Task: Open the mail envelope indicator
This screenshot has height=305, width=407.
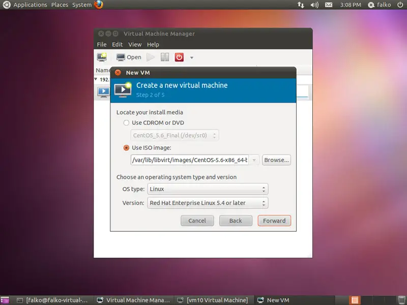Action: [329, 5]
